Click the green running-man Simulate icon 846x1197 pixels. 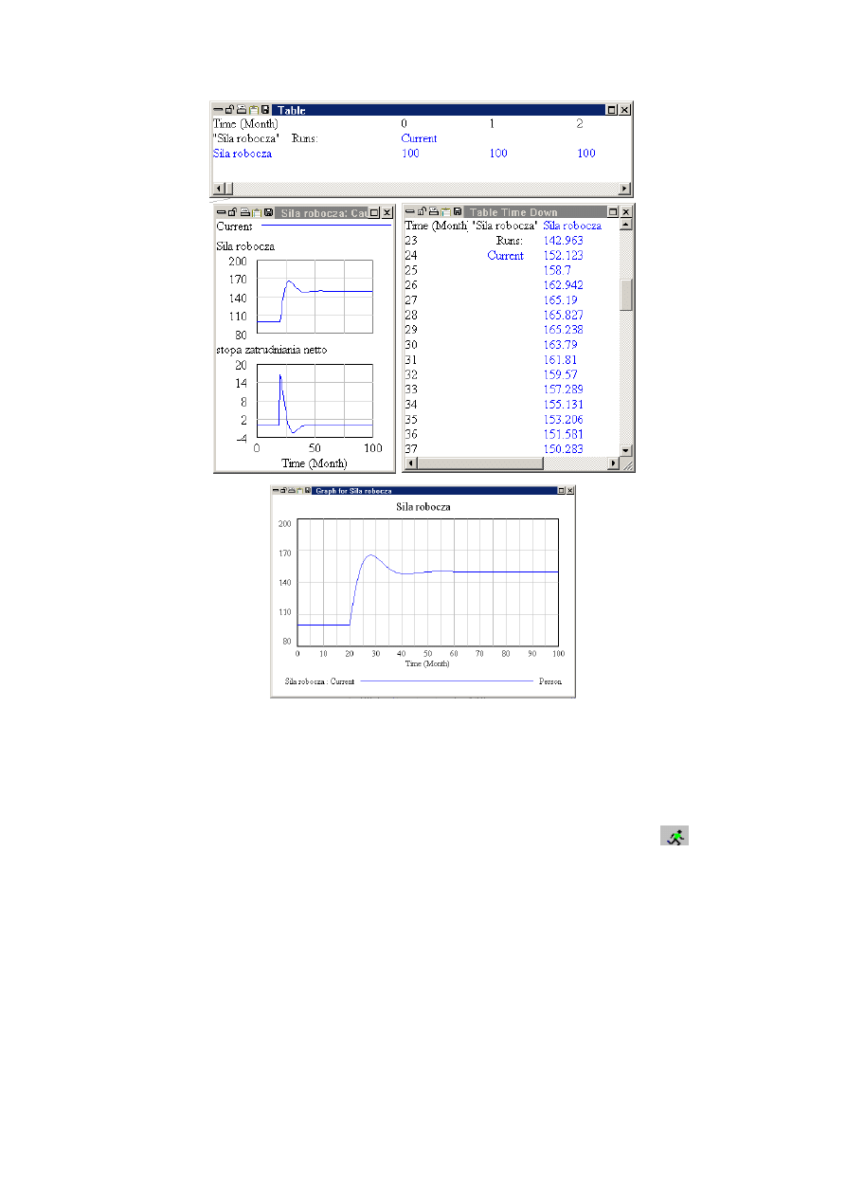pos(675,836)
